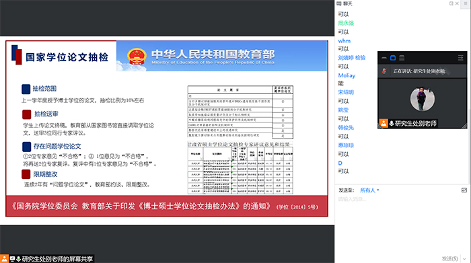Click the 发送至: label

(347, 190)
